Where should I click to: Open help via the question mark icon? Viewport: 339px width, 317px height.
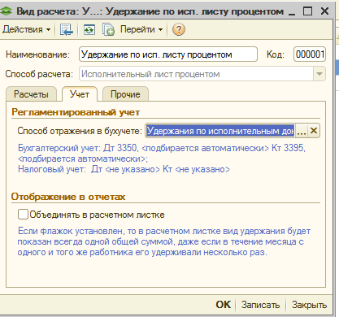click(x=178, y=29)
